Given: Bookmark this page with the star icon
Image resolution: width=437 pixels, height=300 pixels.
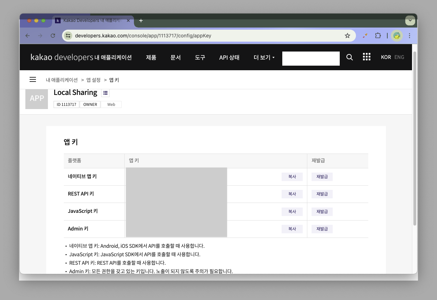Looking at the screenshot, I should point(347,36).
